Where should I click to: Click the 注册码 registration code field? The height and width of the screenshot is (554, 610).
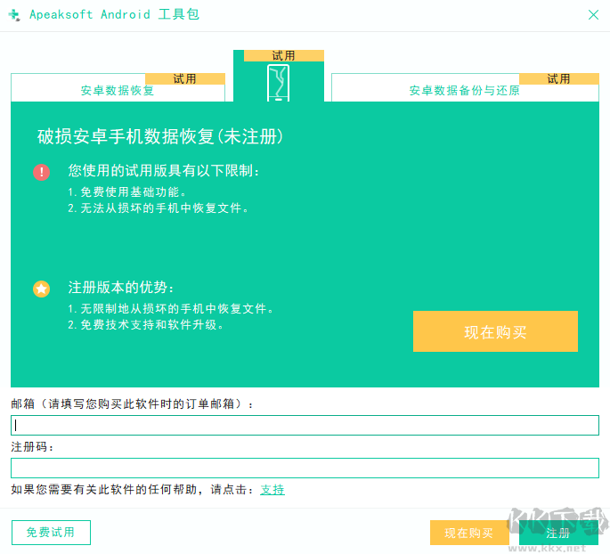point(305,468)
